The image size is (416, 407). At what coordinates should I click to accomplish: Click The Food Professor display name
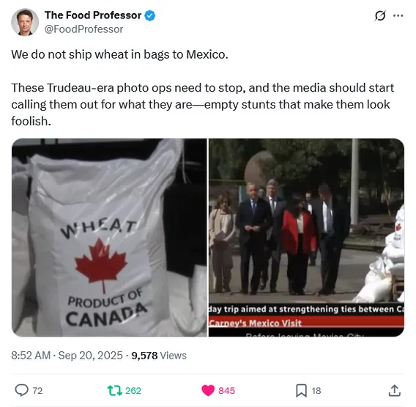[x=93, y=15]
